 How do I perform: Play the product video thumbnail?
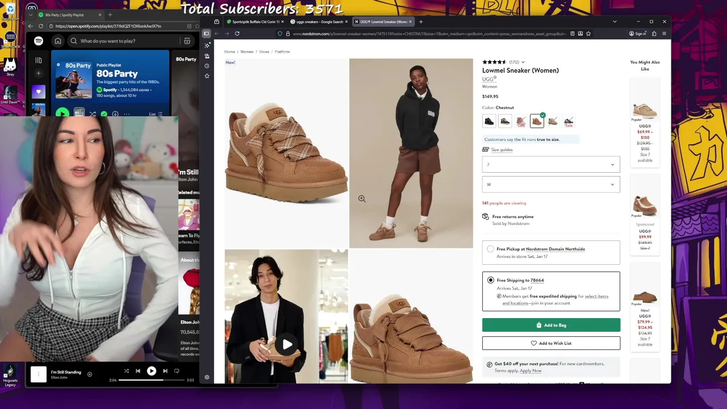coord(287,344)
